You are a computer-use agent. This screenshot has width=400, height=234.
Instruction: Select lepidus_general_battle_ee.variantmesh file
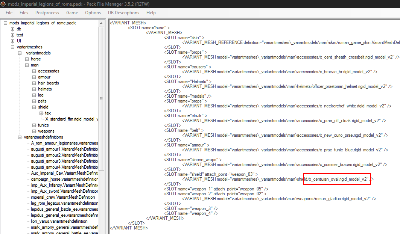pyautogui.click(x=65, y=209)
